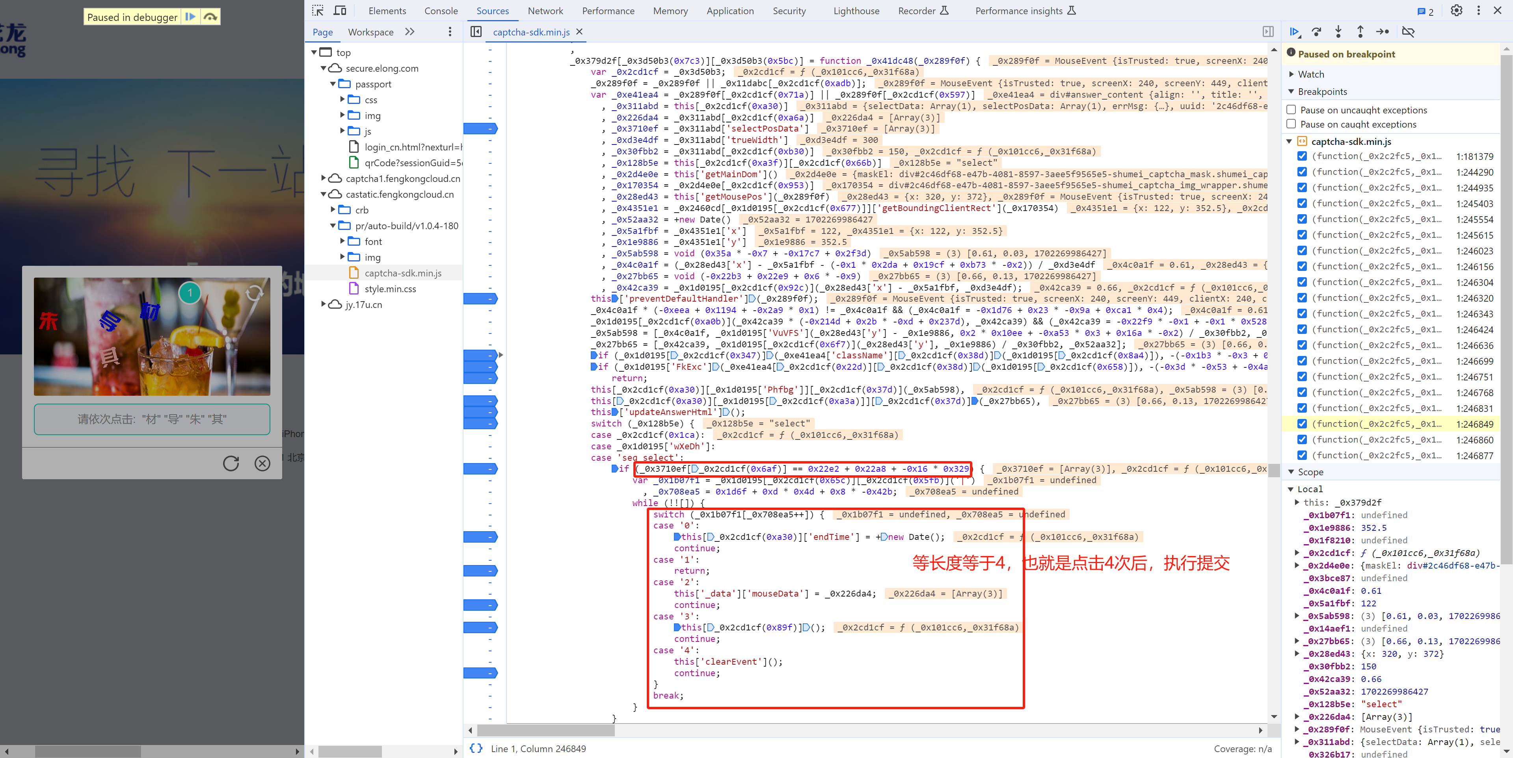This screenshot has height=758, width=1513.
Task: Open the Workspace navigator tab
Action: coord(370,32)
